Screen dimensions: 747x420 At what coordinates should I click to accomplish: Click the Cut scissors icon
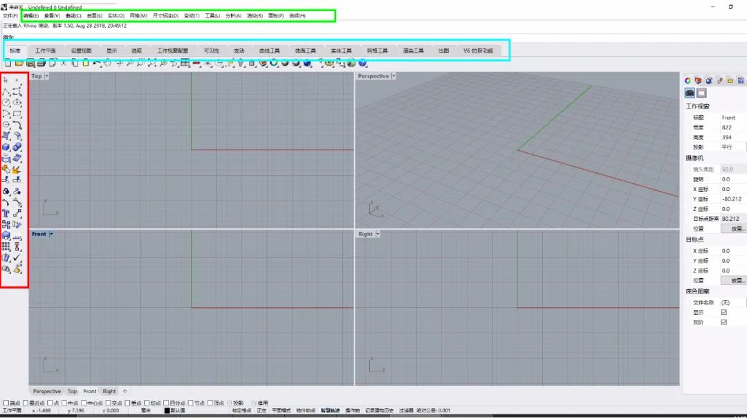pos(64,62)
